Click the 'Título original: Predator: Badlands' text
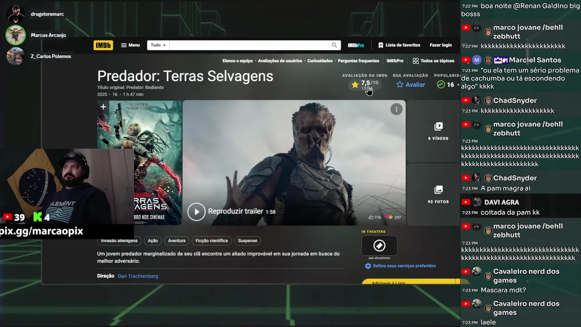This screenshot has width=581, height=327. (130, 88)
